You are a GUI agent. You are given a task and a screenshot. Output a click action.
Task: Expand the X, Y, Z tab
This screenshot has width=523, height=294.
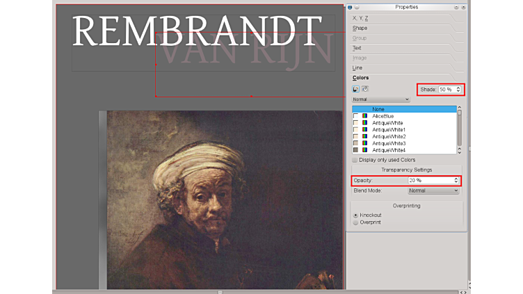tap(361, 18)
